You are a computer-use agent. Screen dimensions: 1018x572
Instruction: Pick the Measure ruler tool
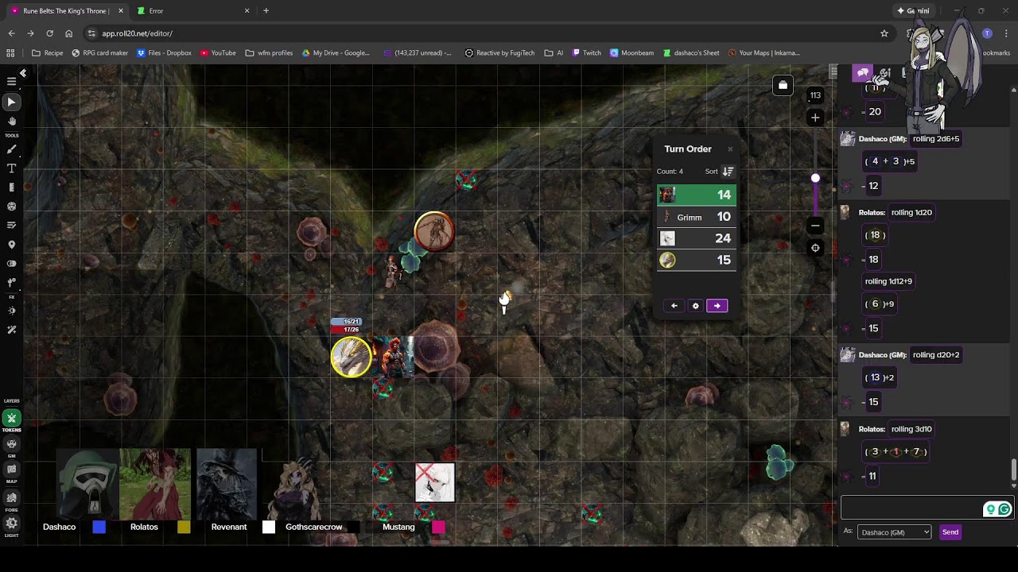coord(11,187)
